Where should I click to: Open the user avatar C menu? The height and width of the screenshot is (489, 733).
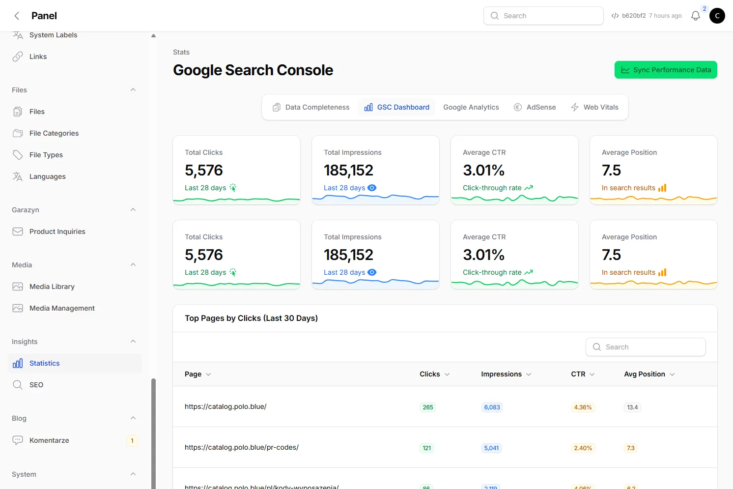tap(717, 16)
